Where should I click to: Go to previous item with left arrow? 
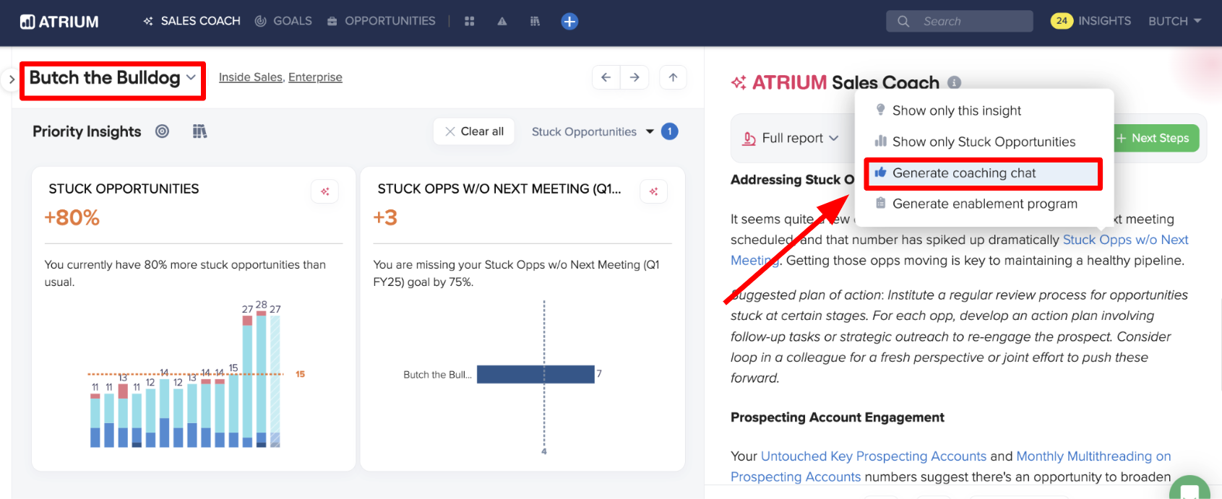pos(606,77)
